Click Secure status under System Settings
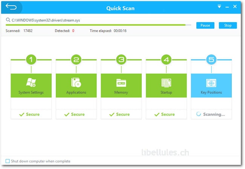 pyautogui.click(x=29, y=115)
